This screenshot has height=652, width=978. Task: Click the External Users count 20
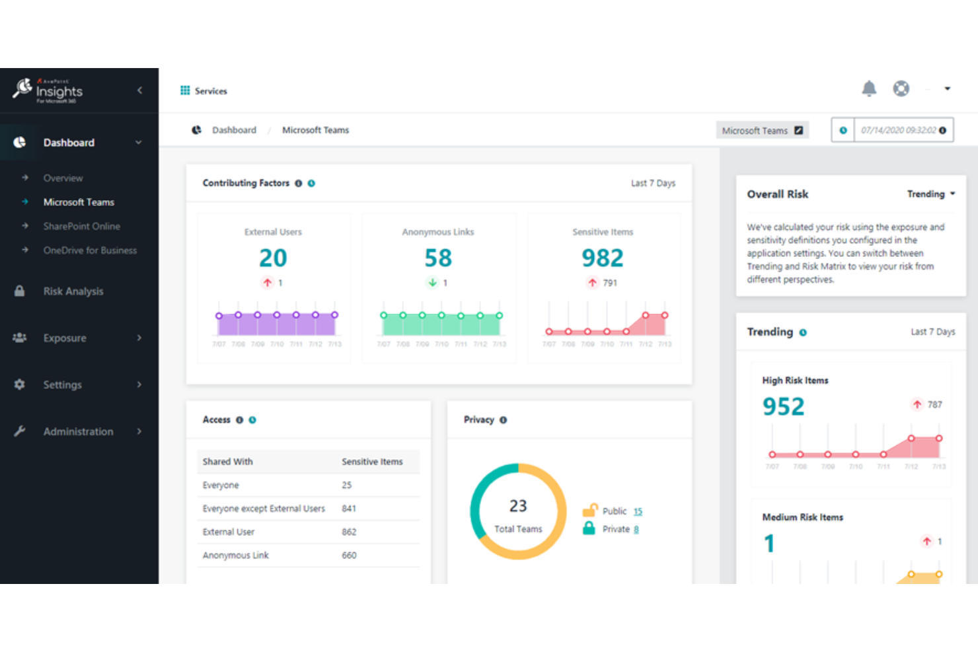point(273,258)
